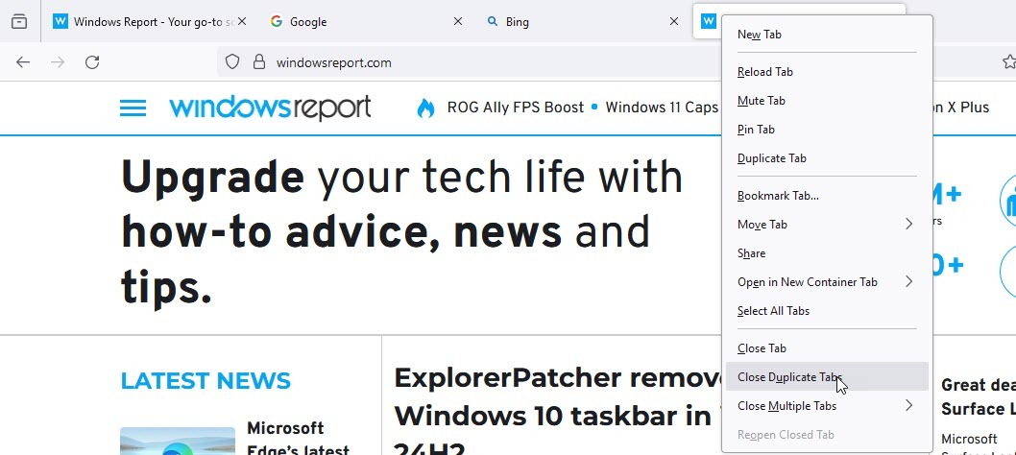This screenshot has width=1016, height=455.
Task: Click the Google tab favicon
Action: tap(277, 21)
